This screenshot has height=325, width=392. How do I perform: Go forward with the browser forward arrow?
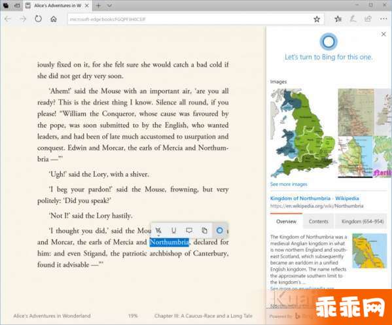[x=23, y=19]
